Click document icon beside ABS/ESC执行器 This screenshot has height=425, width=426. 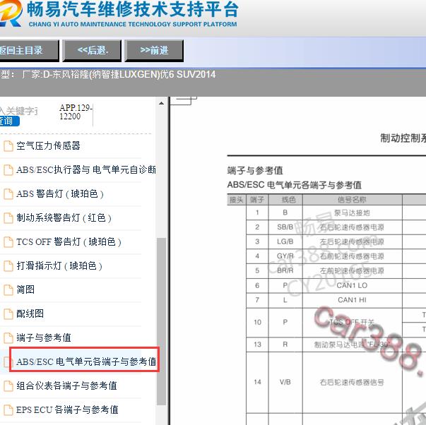(8, 169)
